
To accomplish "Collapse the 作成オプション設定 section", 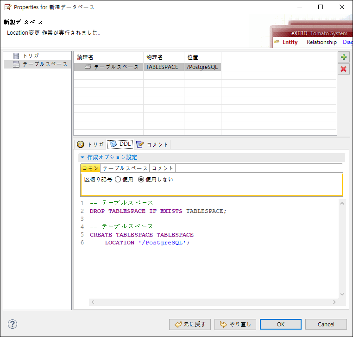I will pyautogui.click(x=82, y=157).
